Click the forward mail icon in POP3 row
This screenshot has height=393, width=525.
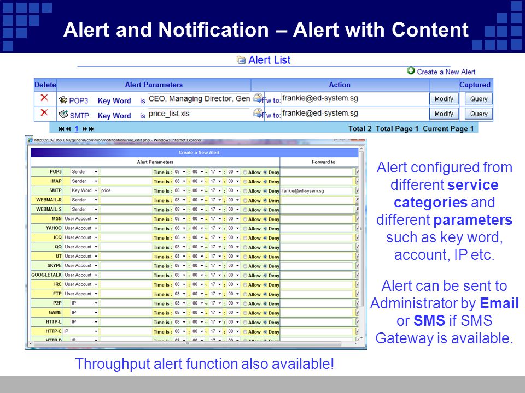(258, 98)
